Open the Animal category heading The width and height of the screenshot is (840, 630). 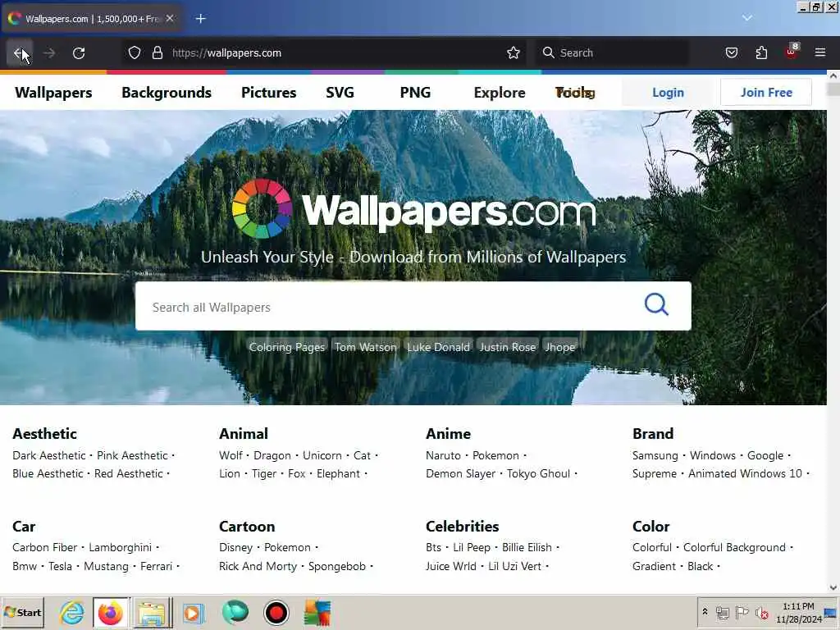(243, 434)
